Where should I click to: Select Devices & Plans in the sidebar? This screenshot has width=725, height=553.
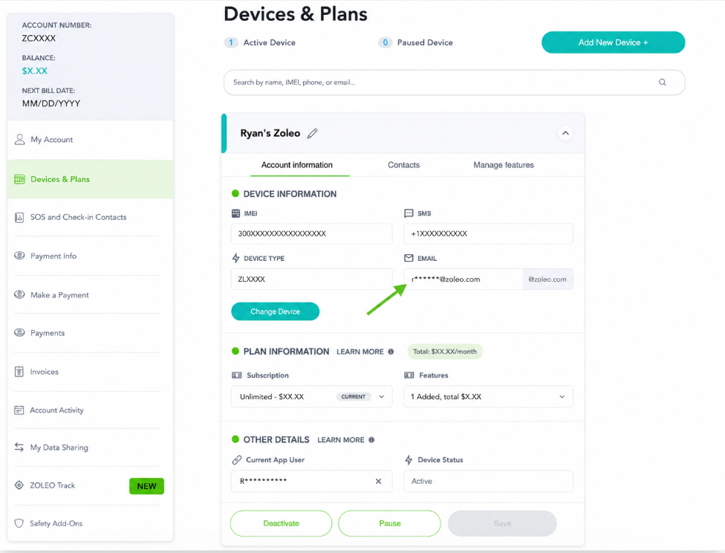[x=90, y=179]
